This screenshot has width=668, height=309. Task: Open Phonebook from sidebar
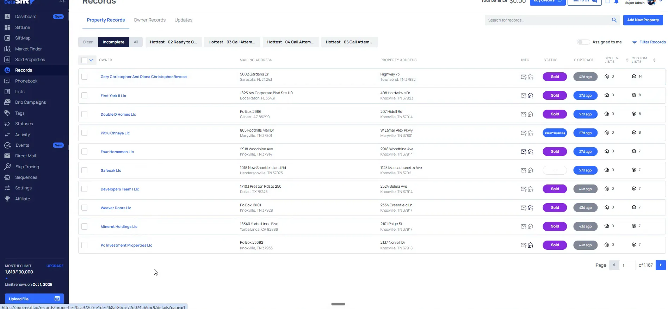26,81
